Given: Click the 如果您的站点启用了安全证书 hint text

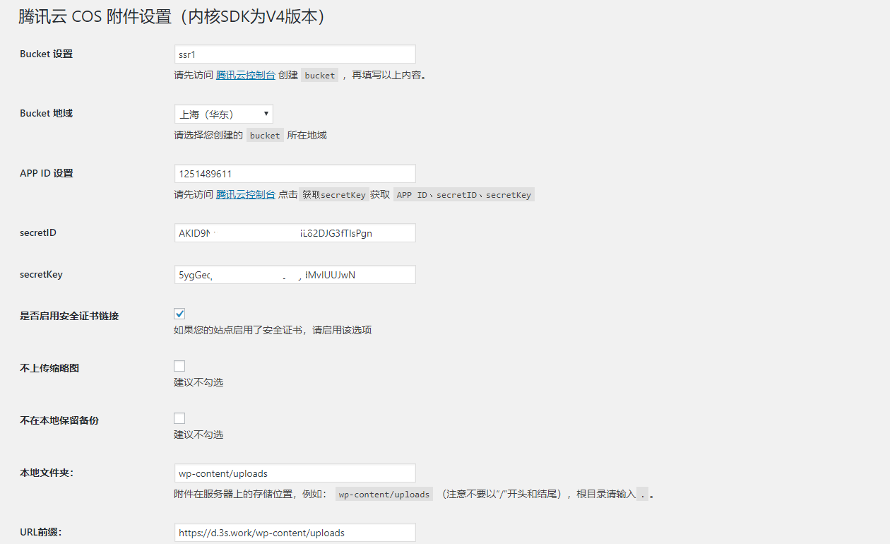Looking at the screenshot, I should click(x=273, y=330).
